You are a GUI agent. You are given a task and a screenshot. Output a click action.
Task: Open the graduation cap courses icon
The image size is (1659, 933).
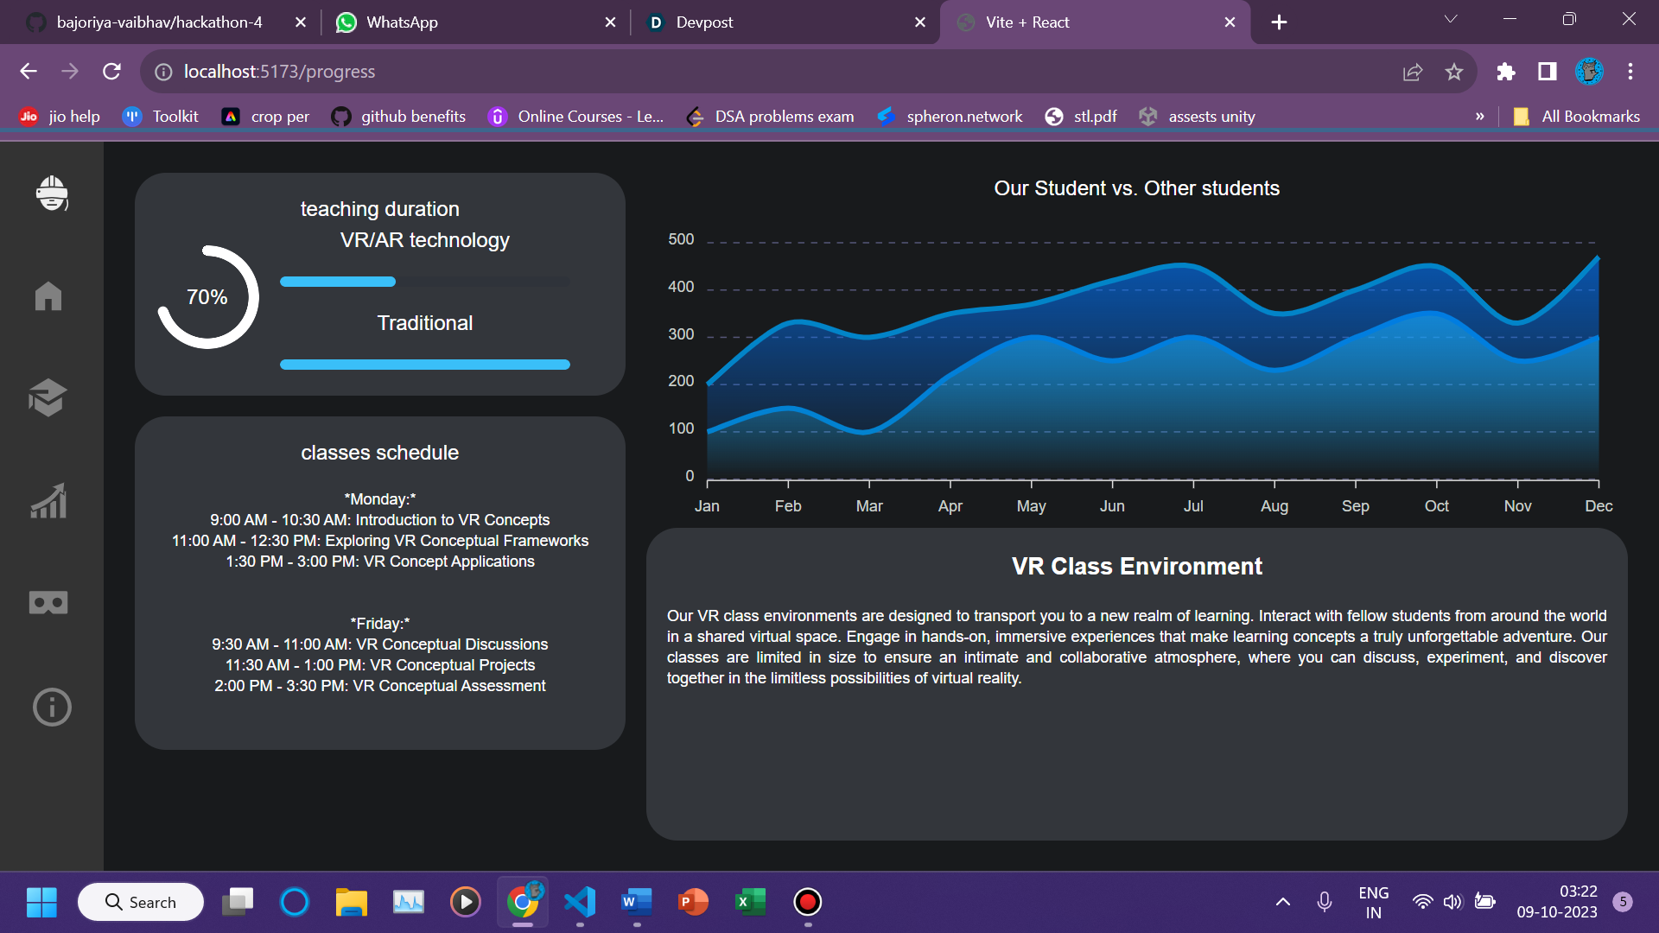point(48,398)
